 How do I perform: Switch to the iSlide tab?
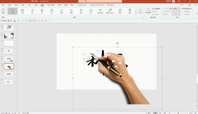click(x=16, y=5)
